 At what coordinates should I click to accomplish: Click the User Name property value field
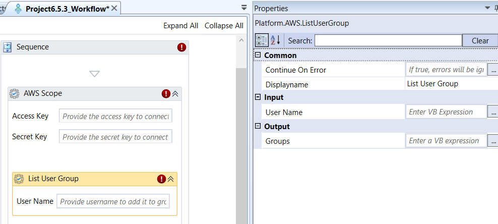click(446, 112)
